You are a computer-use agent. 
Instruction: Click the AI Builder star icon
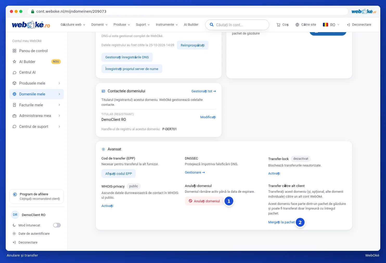(x=15, y=62)
